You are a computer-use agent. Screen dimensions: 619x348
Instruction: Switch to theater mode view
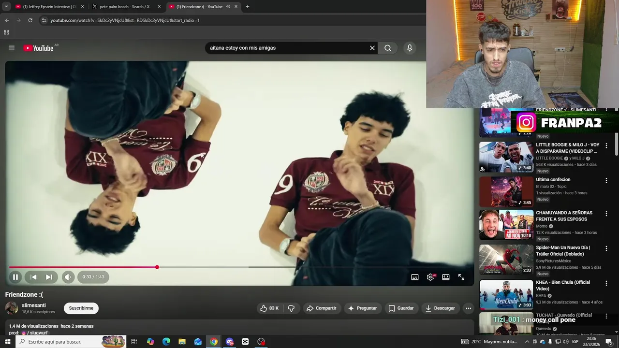tap(446, 277)
